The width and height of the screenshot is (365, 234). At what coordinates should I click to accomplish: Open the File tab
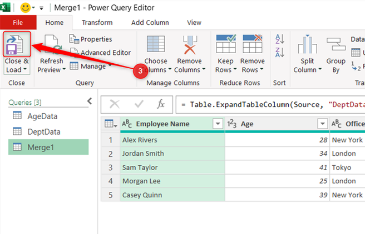point(18,23)
